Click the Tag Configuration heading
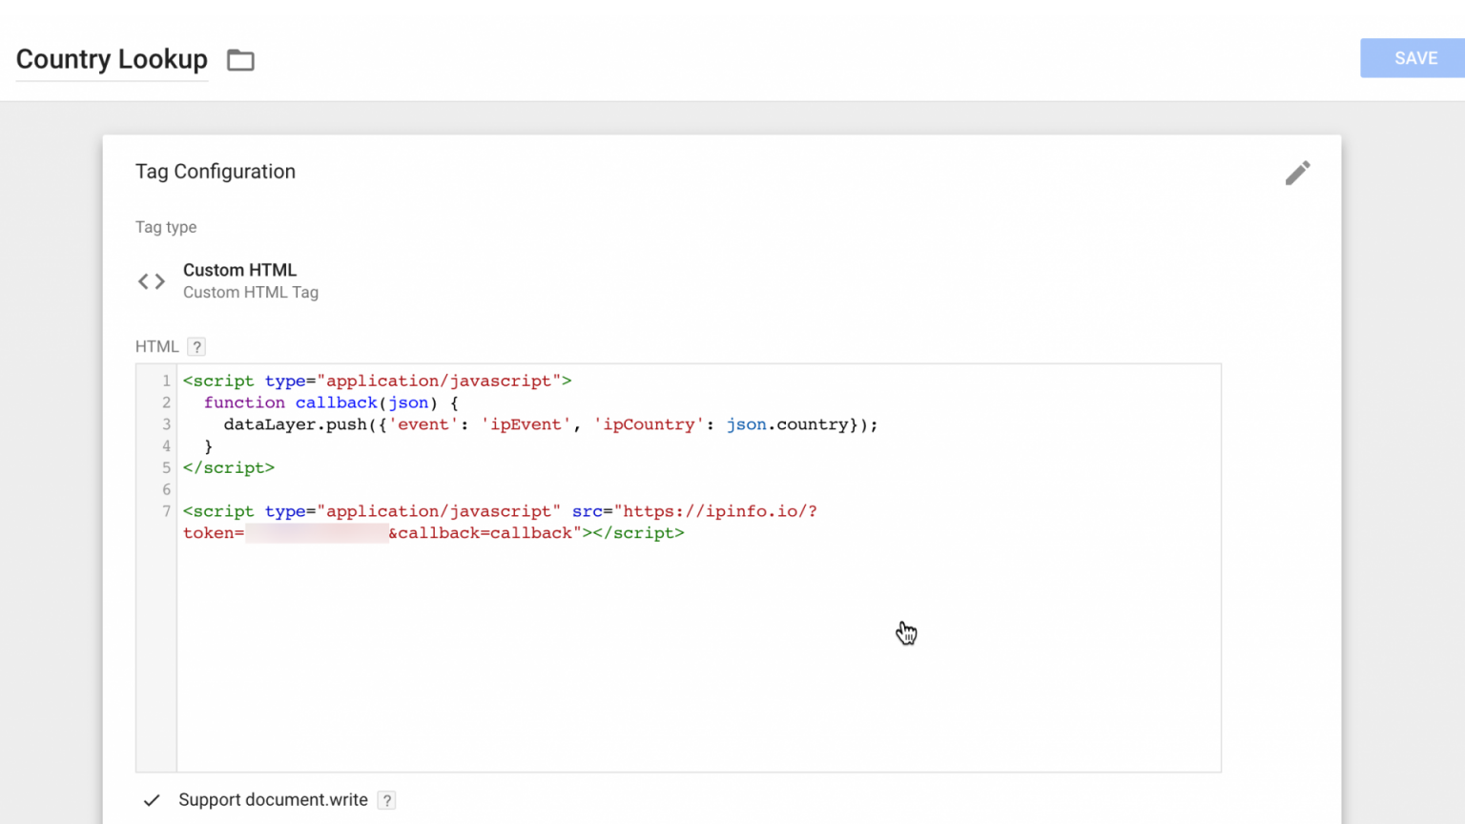Screen dimensions: 1465x824 216,172
